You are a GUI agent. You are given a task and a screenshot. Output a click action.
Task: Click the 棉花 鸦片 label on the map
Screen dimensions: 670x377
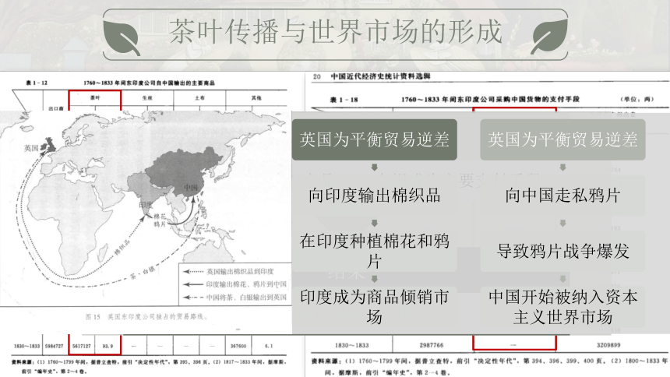160,220
